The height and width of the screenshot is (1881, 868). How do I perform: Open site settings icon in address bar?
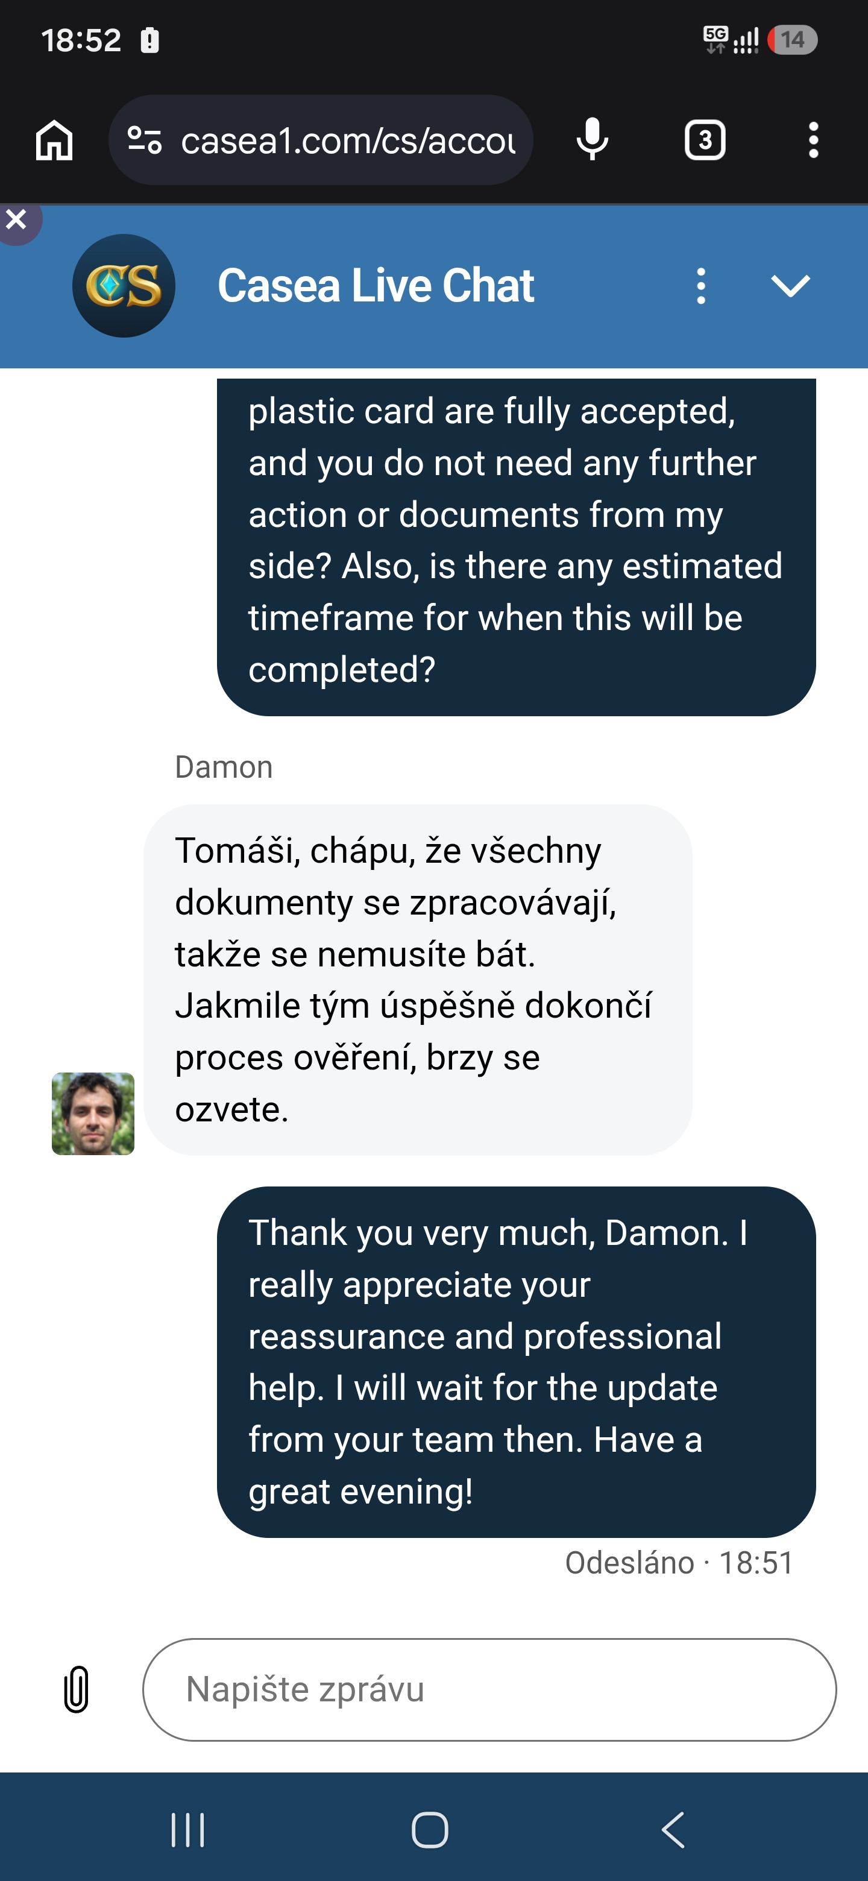click(x=144, y=139)
